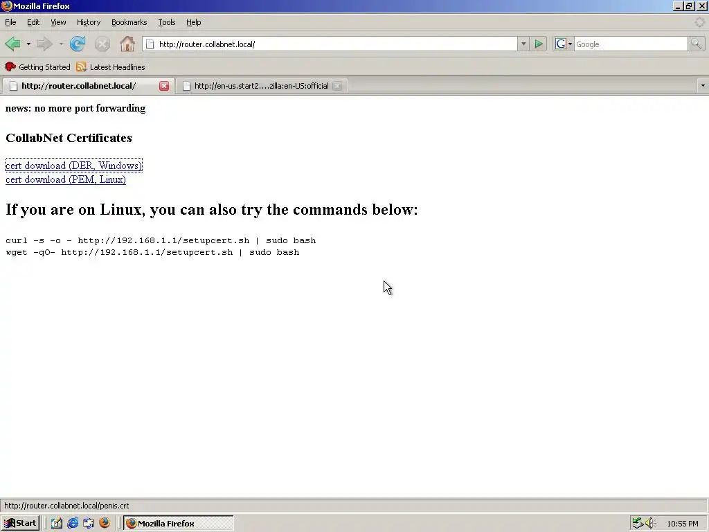Click the page icon in address bar
This screenshot has width=709, height=532.
150,44
